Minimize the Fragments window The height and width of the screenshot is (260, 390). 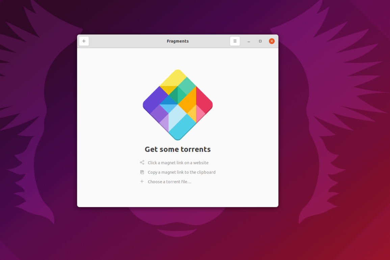coord(249,41)
